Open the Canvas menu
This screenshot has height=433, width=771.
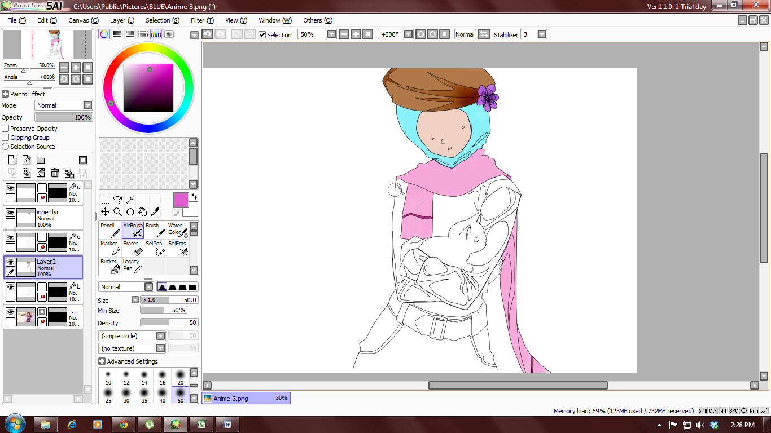[x=84, y=20]
